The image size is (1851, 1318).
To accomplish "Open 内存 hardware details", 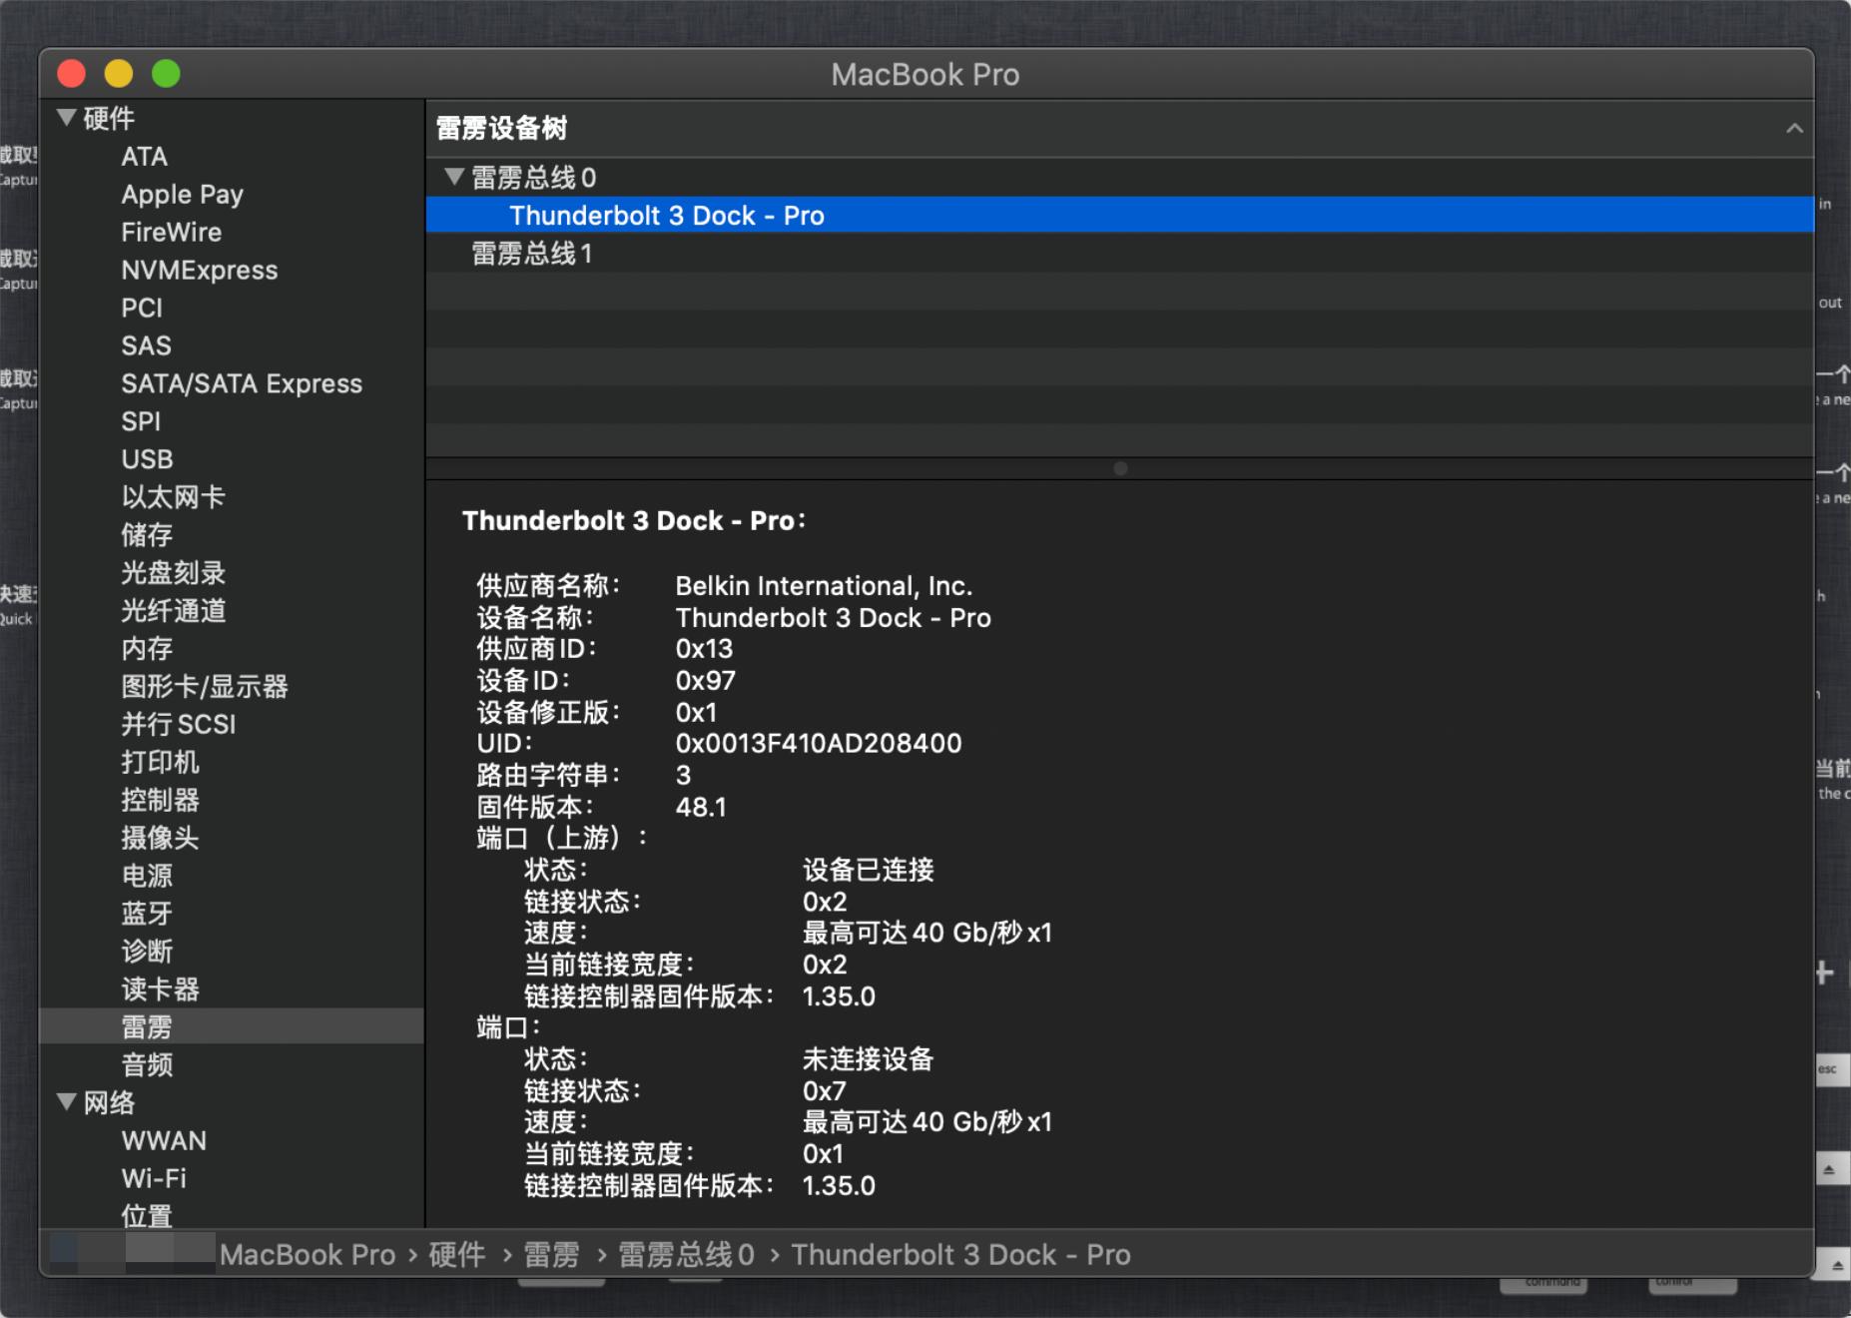I will click(x=147, y=649).
